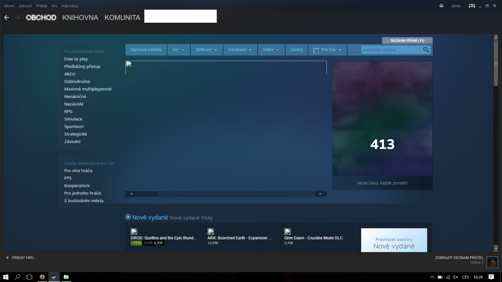
Task: Click the store search magnifier icon
Action: click(x=426, y=50)
